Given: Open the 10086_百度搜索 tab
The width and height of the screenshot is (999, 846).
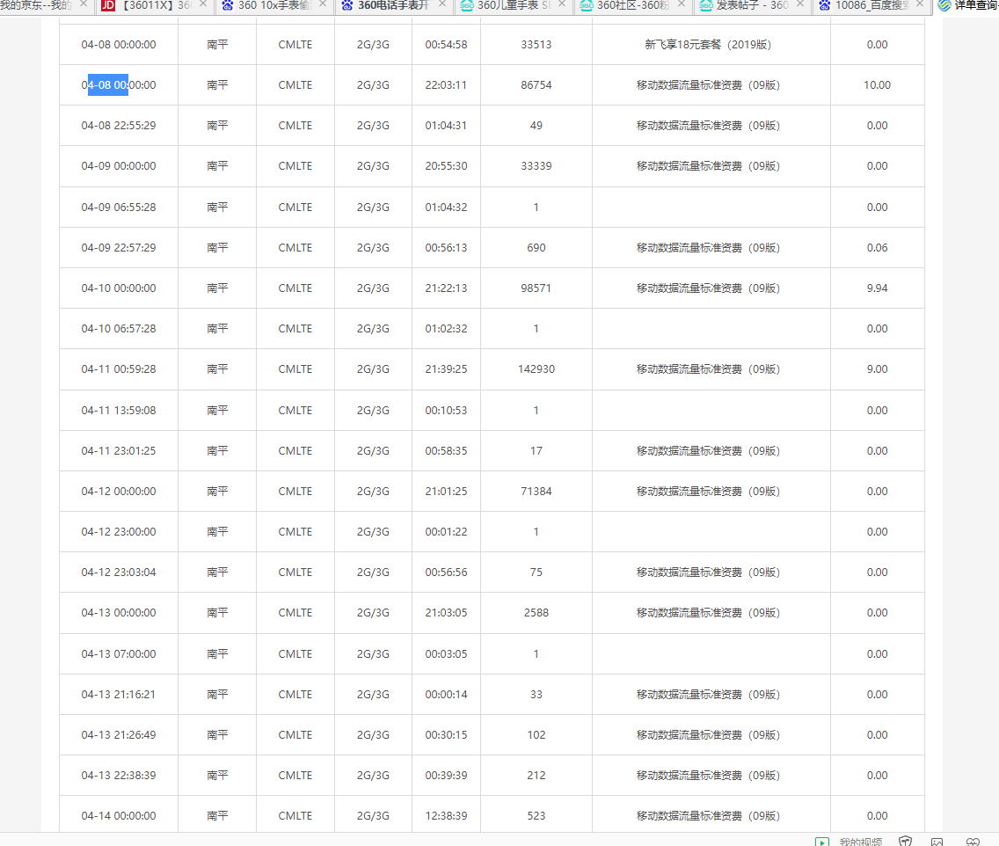Looking at the screenshot, I should pyautogui.click(x=872, y=5).
